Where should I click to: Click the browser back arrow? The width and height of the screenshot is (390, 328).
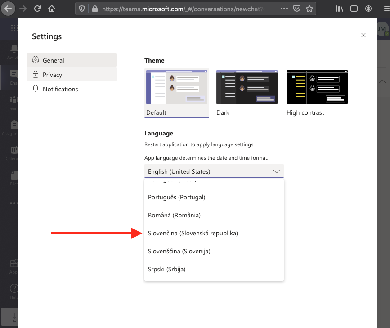[x=9, y=9]
